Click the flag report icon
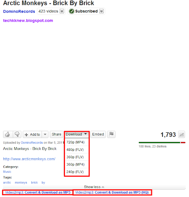 click(111, 134)
